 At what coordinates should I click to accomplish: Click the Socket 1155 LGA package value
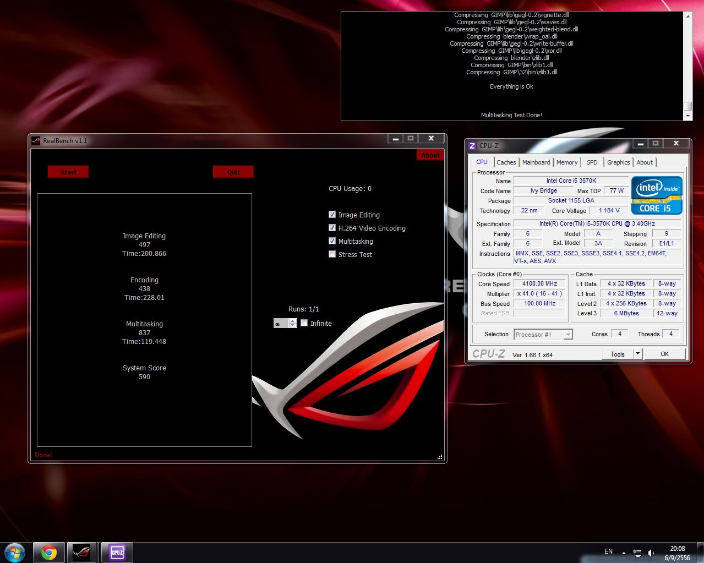click(x=571, y=200)
